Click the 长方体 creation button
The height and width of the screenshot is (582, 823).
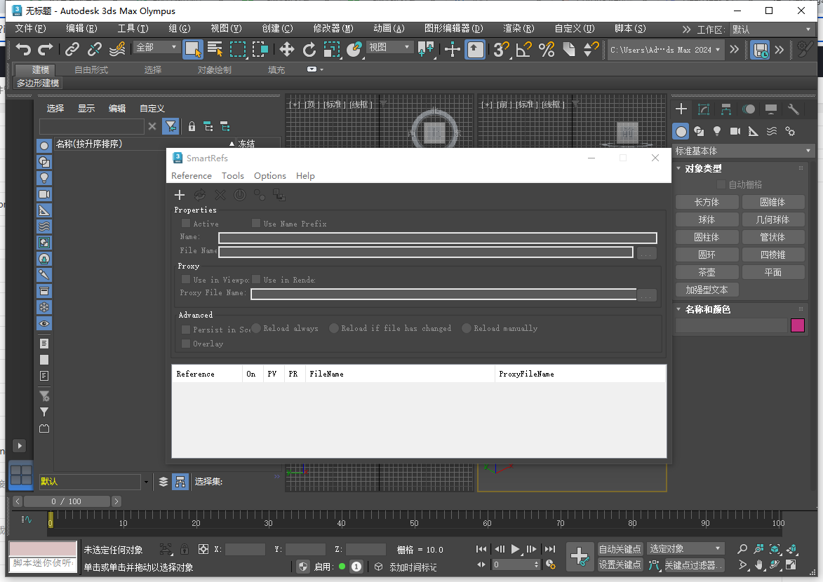pyautogui.click(x=707, y=202)
